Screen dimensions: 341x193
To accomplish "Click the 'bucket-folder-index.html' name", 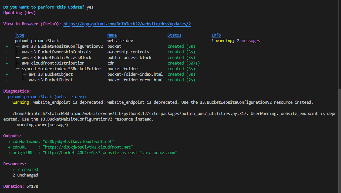I will point(135,74).
